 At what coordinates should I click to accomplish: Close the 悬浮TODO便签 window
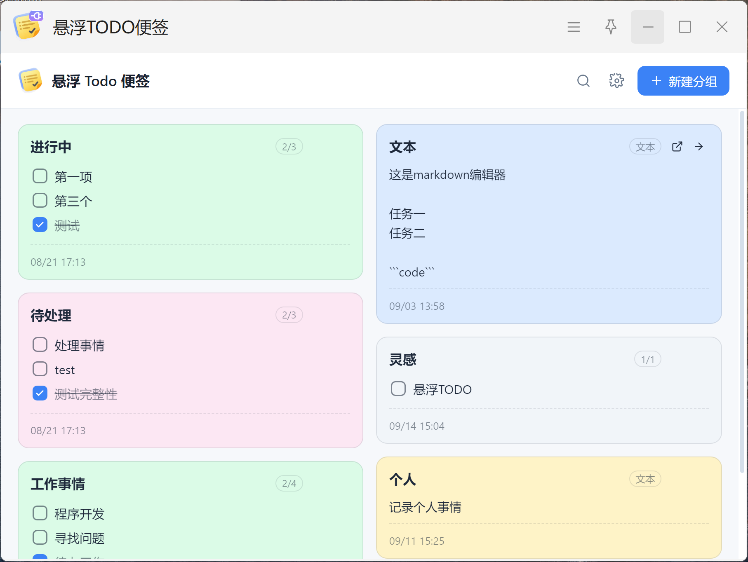(x=722, y=27)
